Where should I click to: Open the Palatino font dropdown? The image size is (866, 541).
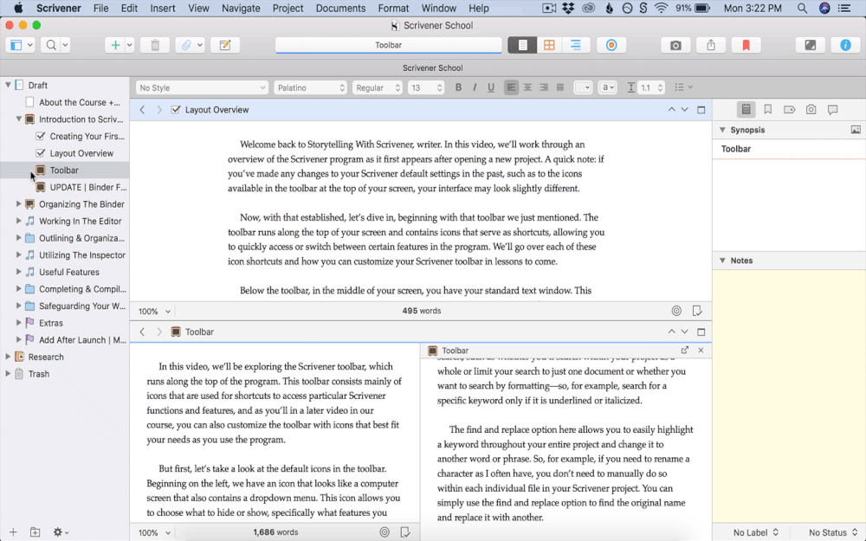pyautogui.click(x=310, y=87)
